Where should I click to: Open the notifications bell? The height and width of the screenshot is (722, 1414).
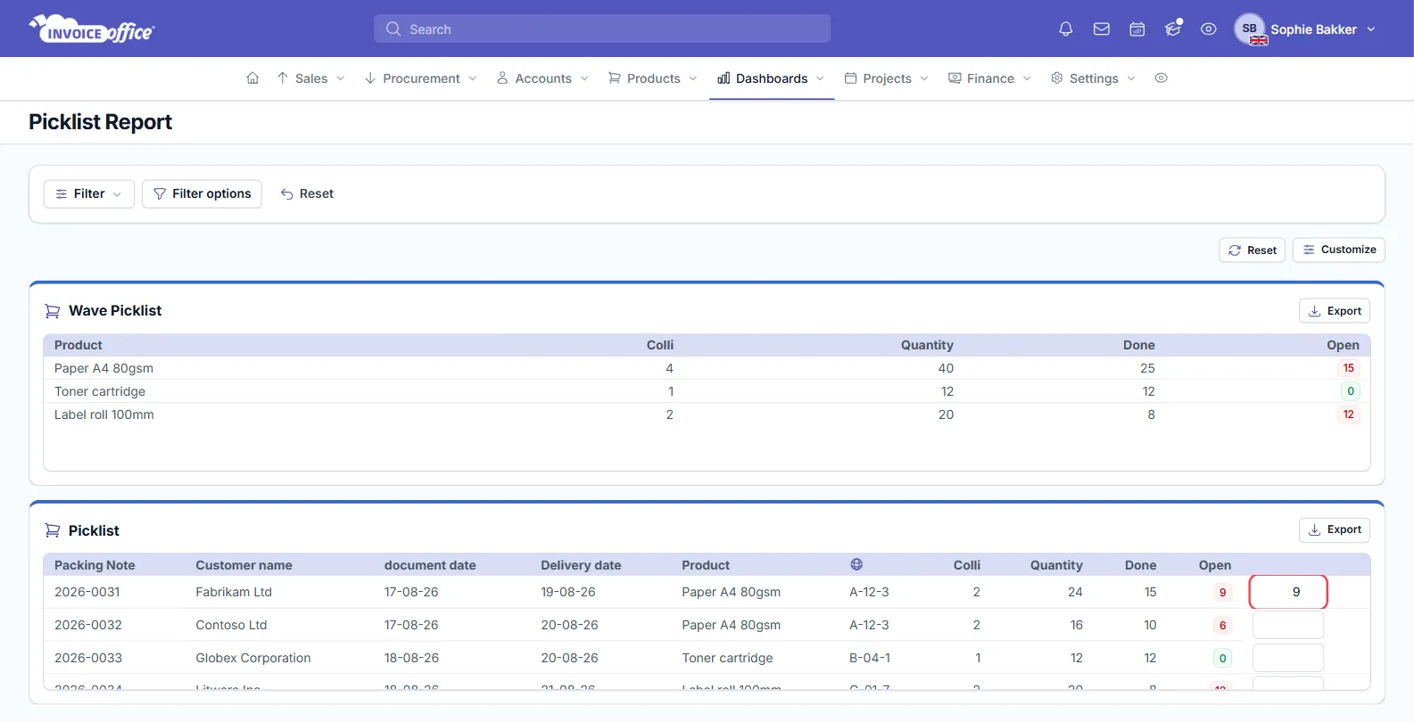(x=1065, y=29)
